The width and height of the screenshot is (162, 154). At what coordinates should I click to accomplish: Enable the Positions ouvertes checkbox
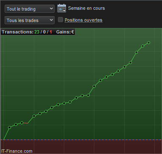(60, 20)
